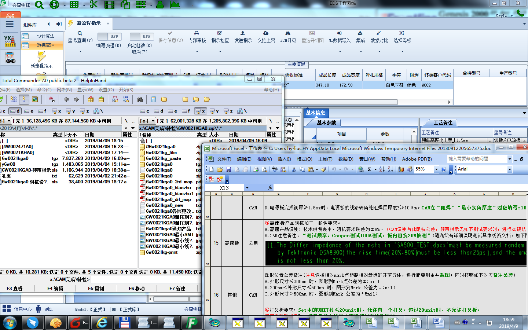The width and height of the screenshot is (528, 330).
Task: Select drive e button in left Total Commander panel
Action: (29, 111)
